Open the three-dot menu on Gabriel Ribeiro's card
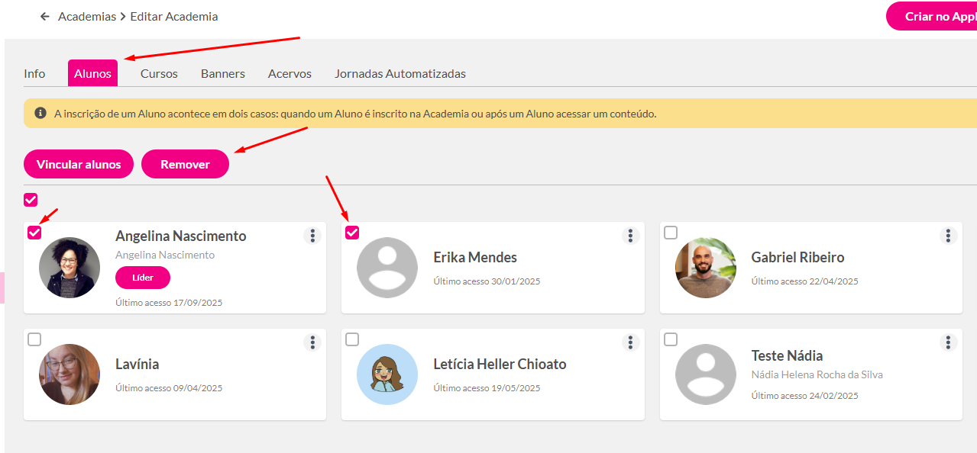Viewport: 977px width, 453px height. click(948, 236)
